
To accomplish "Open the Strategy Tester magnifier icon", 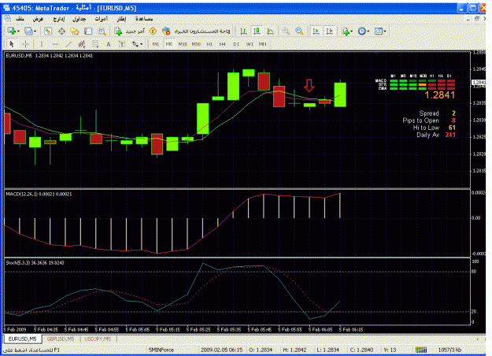I will (x=102, y=31).
